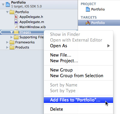Viewport: 120px width, 114px height.
Task: Click the Products folder icon
Action: [12, 47]
